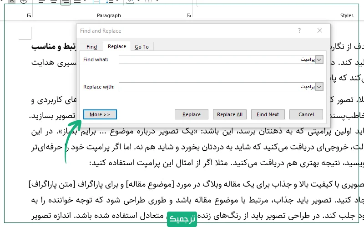Click the help question mark in dialog
The width and height of the screenshot is (364, 227).
pyautogui.click(x=299, y=31)
